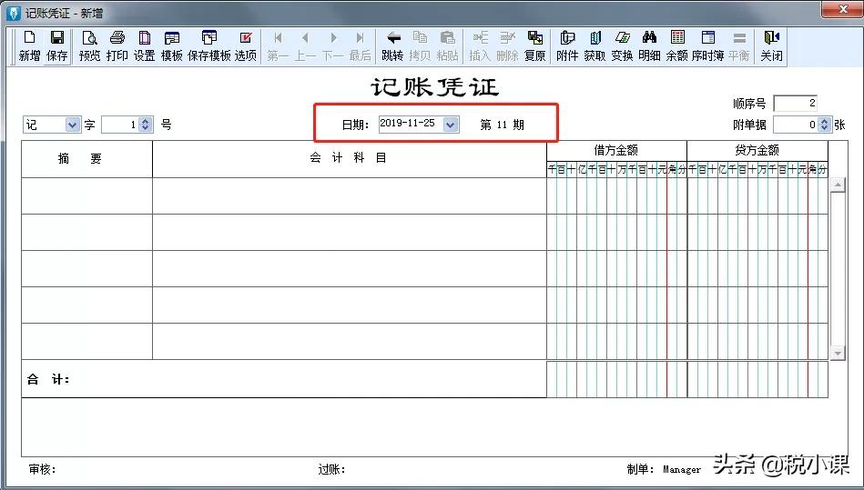
Task: Click the 合计 total label
Action: (48, 379)
